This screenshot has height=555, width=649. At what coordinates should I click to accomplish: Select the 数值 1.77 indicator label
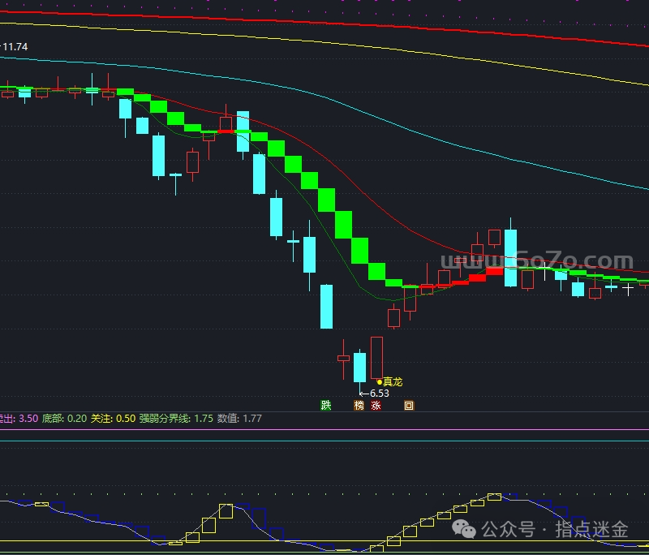click(x=239, y=419)
